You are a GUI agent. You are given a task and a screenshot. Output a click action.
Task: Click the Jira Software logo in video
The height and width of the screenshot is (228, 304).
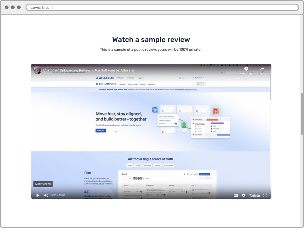click(x=106, y=84)
